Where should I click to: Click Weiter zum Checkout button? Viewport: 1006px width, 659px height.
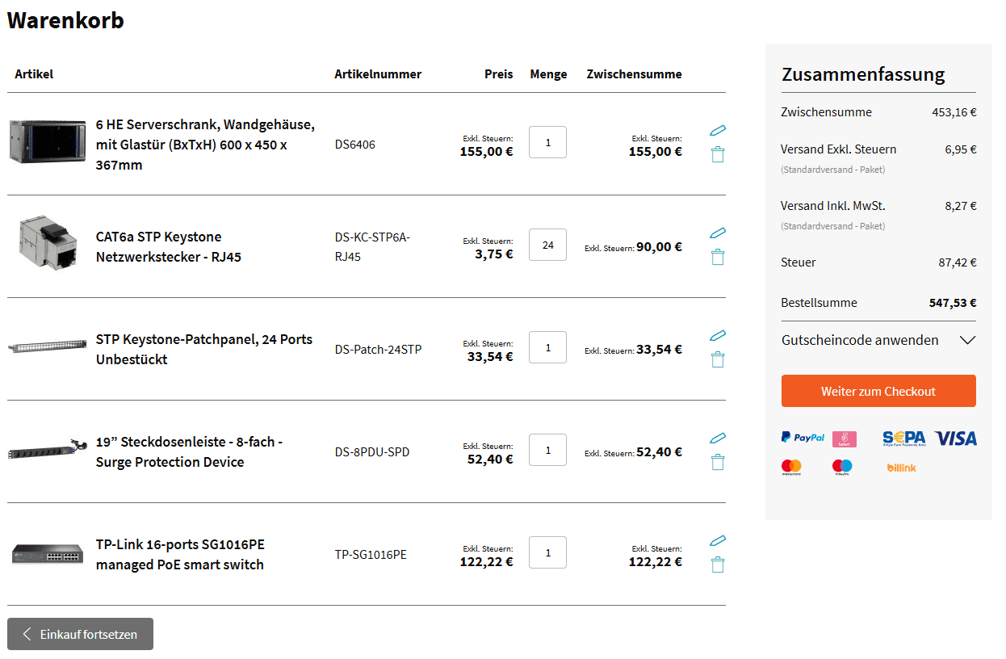tap(878, 391)
